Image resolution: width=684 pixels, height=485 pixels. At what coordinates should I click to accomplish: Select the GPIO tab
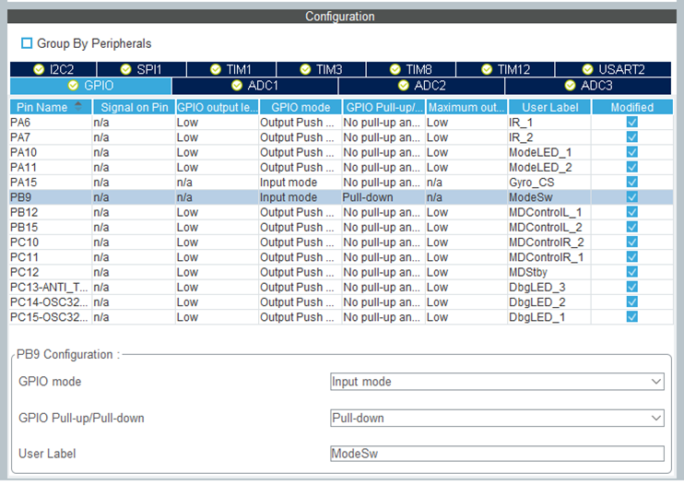pyautogui.click(x=90, y=86)
